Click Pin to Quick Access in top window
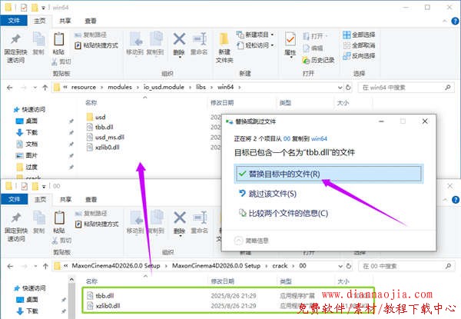The width and height of the screenshot is (461, 319). 16,45
